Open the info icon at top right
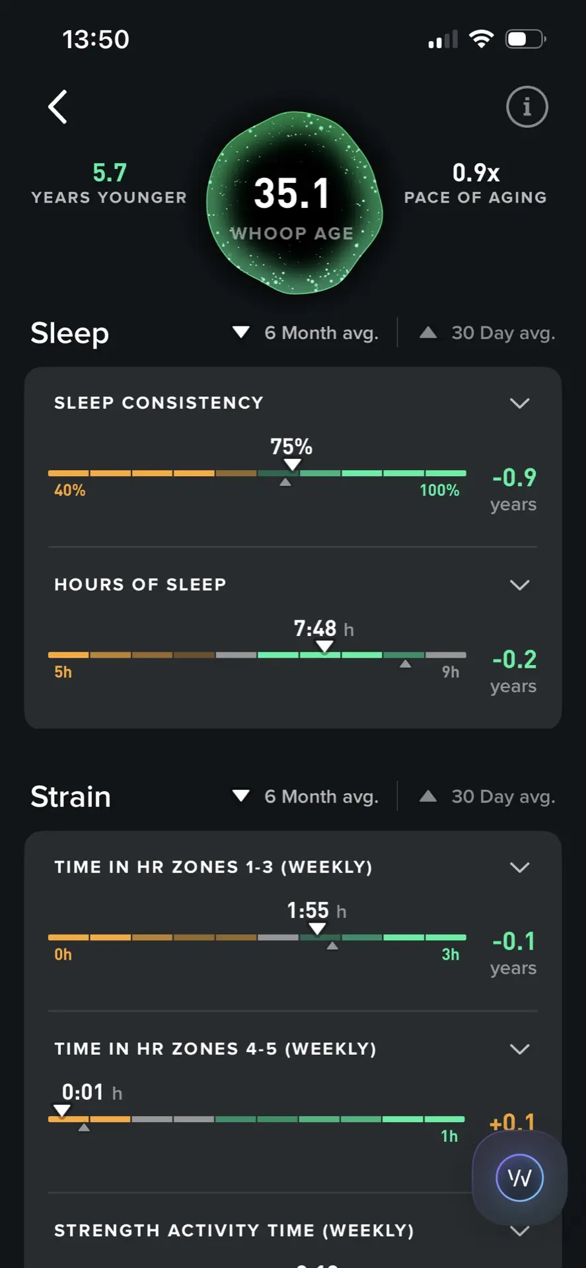Image resolution: width=586 pixels, height=1268 pixels. [x=527, y=107]
